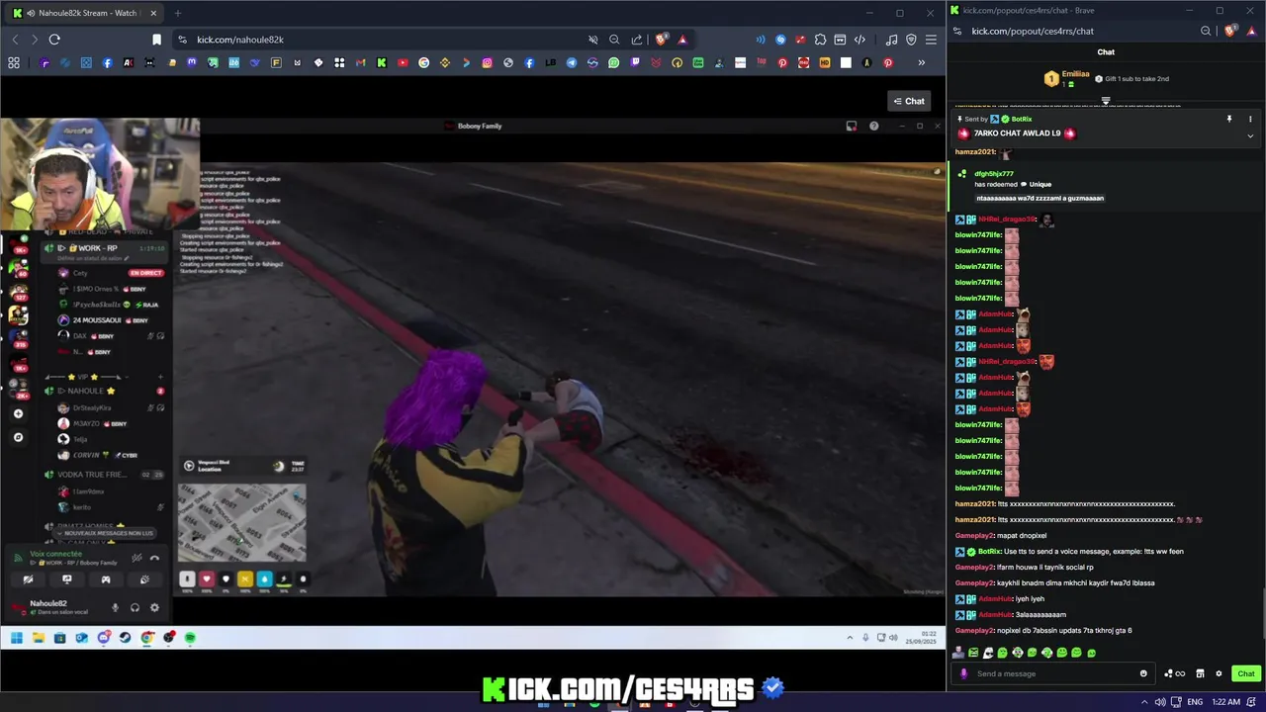Open a new browser tab
Screen dimensions: 1266x712
click(177, 13)
